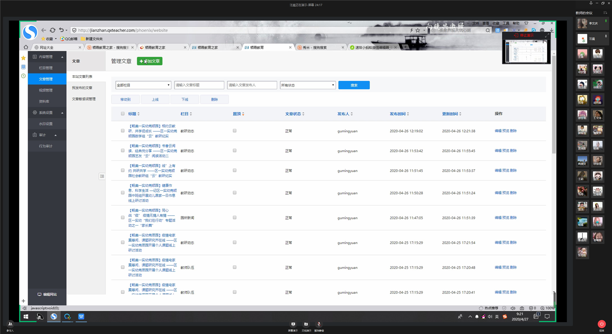Open the skin shirt icon
The height and width of the screenshot is (334, 612).
[526, 23]
